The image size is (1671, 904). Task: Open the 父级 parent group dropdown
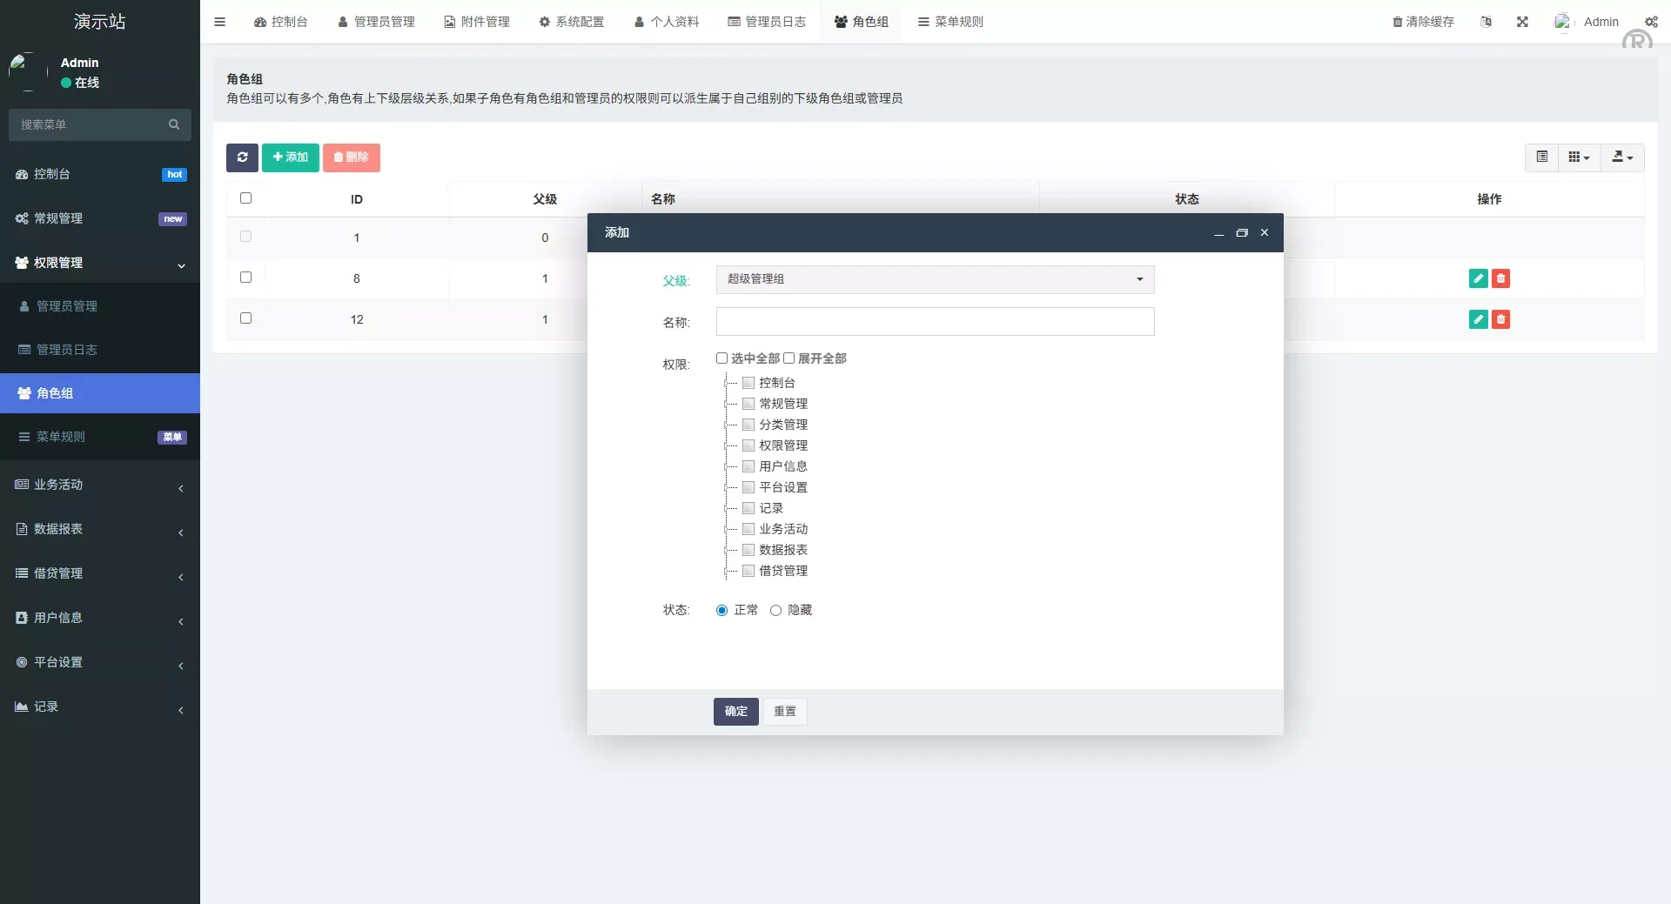[935, 279]
